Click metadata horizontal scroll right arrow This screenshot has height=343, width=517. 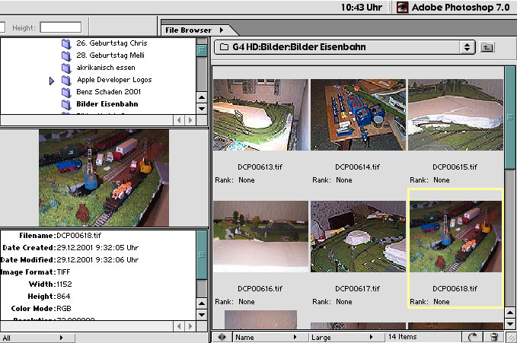[x=190, y=326]
